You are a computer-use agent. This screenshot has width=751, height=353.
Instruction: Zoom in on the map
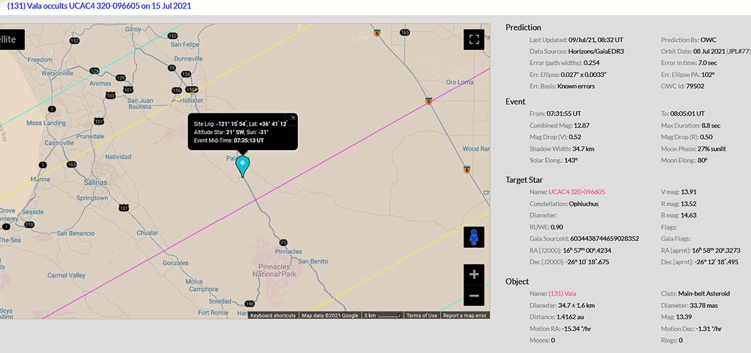474,275
